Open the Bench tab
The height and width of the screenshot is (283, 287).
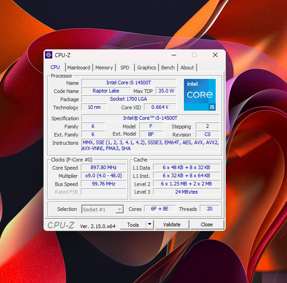(x=168, y=68)
